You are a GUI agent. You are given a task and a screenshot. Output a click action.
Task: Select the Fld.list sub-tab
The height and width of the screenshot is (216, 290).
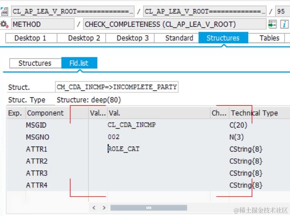pyautogui.click(x=79, y=63)
